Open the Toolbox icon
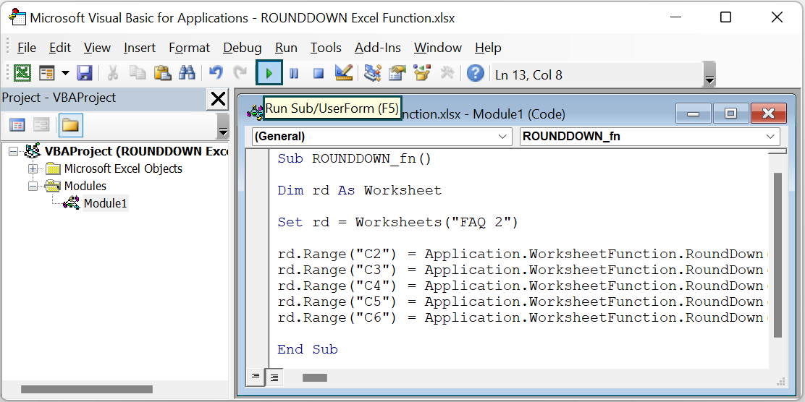This screenshot has width=805, height=402. coord(447,73)
